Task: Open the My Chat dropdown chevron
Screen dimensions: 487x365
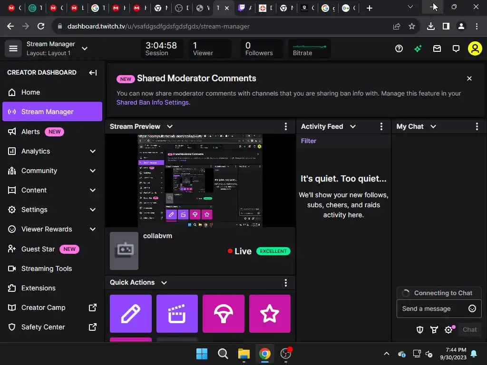Action: pos(433,126)
